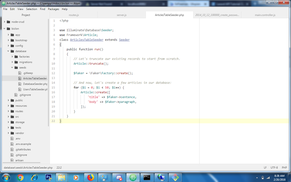
Task: Click the .env file icon
Action: click(12, 138)
